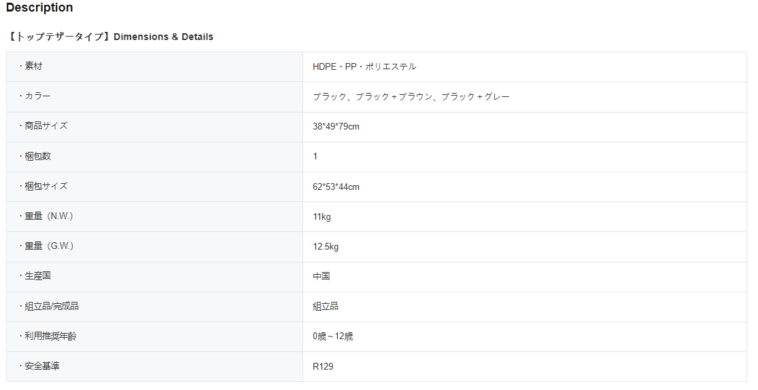
Task: Click the ブラック color options value
Action: [x=411, y=96]
